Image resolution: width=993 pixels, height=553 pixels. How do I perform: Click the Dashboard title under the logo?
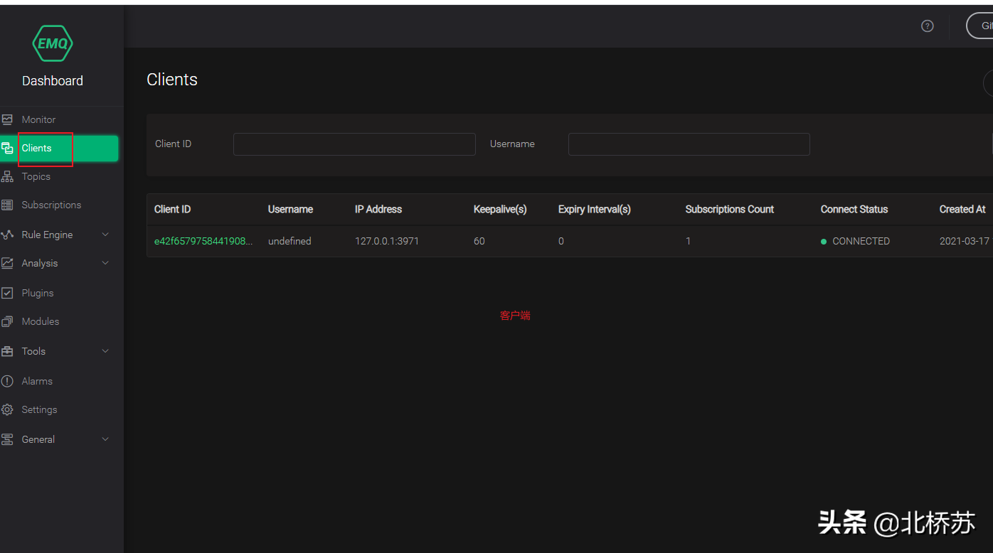tap(53, 81)
